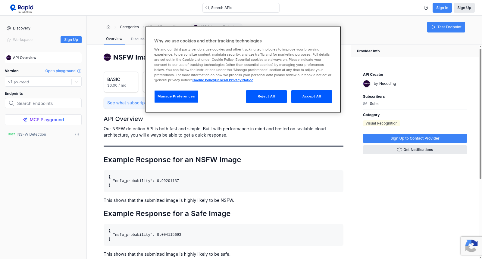Click the Open playground arrow icon
Image resolution: width=482 pixels, height=259 pixels.
click(79, 71)
